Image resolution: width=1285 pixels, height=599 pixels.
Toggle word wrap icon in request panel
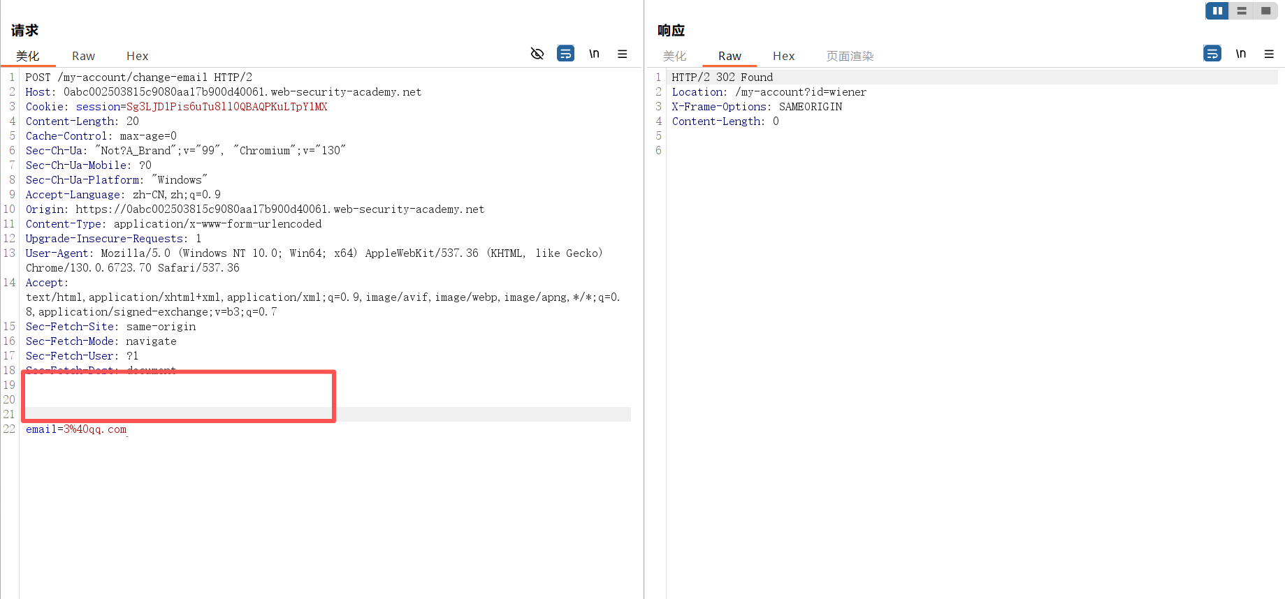(565, 54)
